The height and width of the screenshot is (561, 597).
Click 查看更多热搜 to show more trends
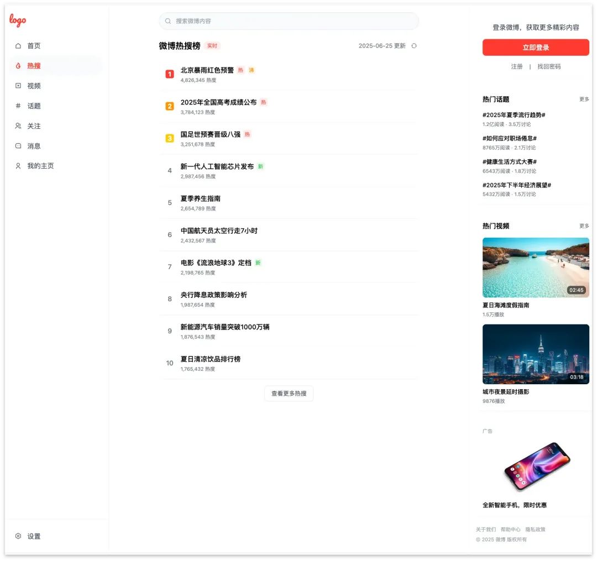(289, 393)
